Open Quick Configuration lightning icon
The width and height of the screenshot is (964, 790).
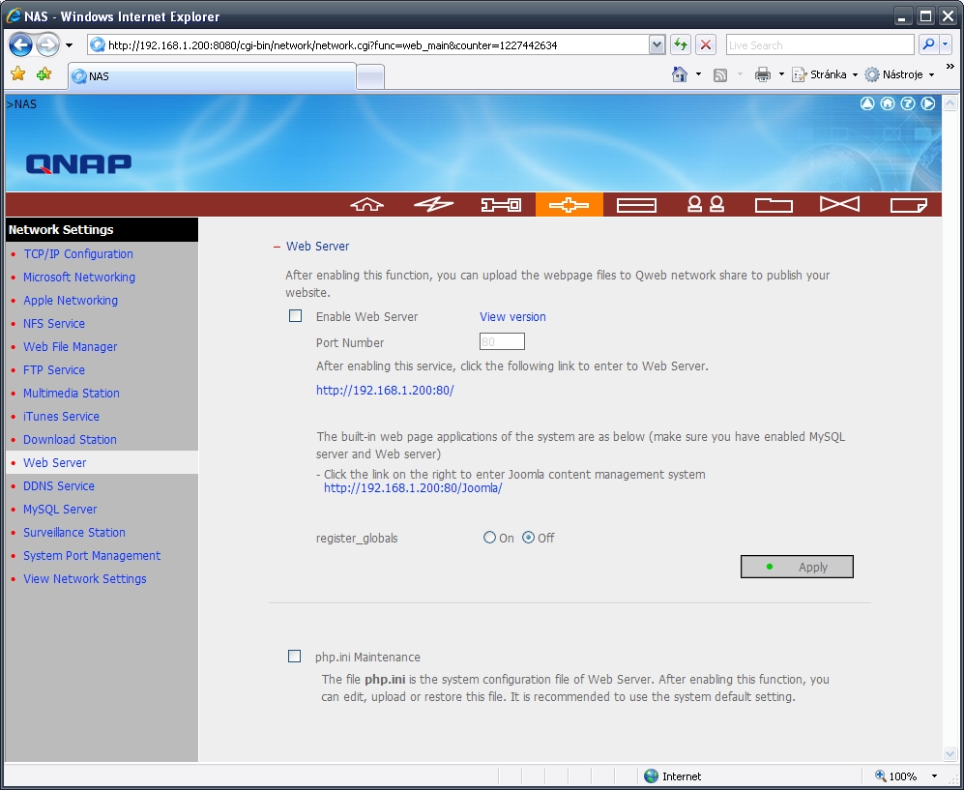[434, 205]
